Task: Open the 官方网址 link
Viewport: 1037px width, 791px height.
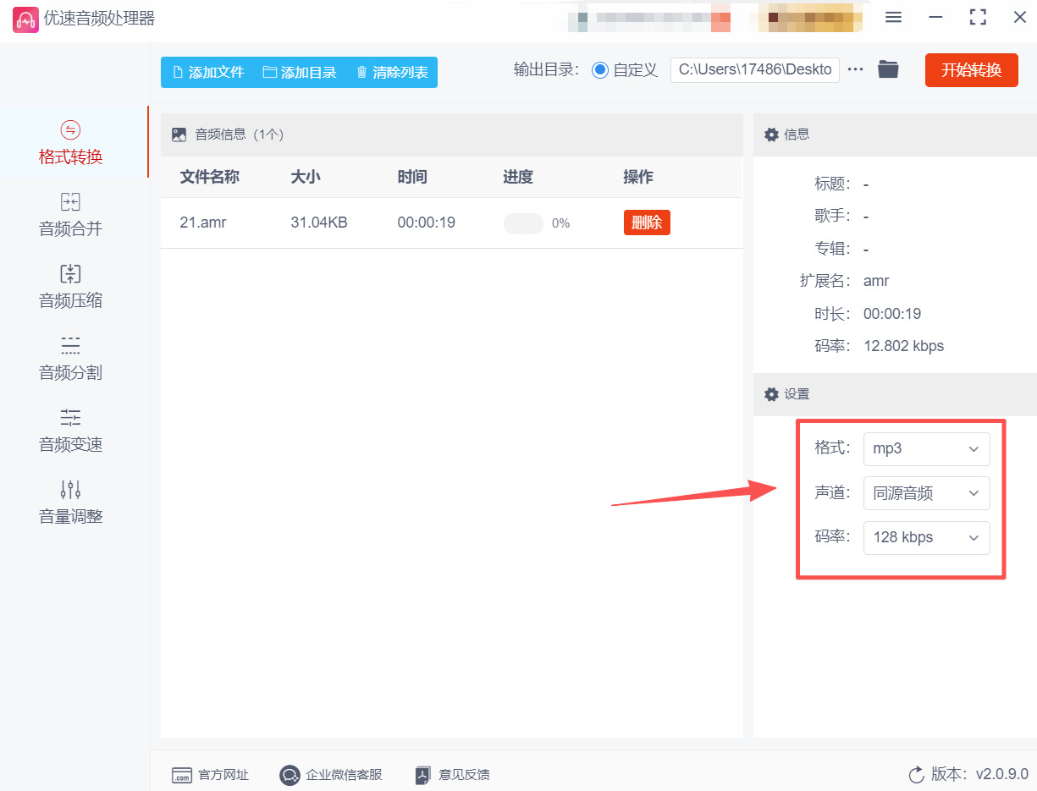Action: [210, 775]
